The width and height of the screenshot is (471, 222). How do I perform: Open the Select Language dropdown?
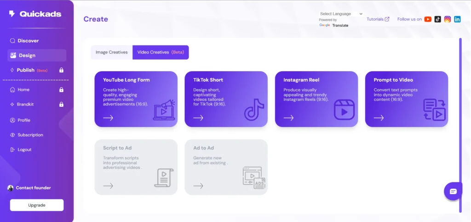point(341,14)
